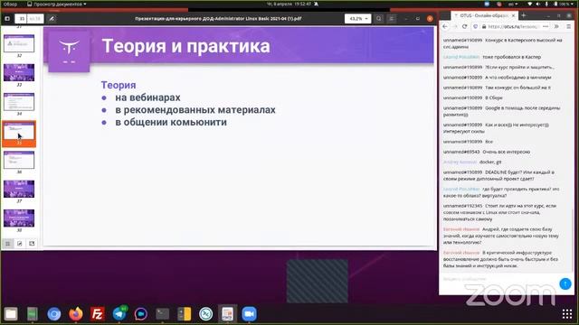Screen dimensions: 579x325
Task: Click the "в рекомендованных материалах" bullet text
Action: click(x=195, y=110)
